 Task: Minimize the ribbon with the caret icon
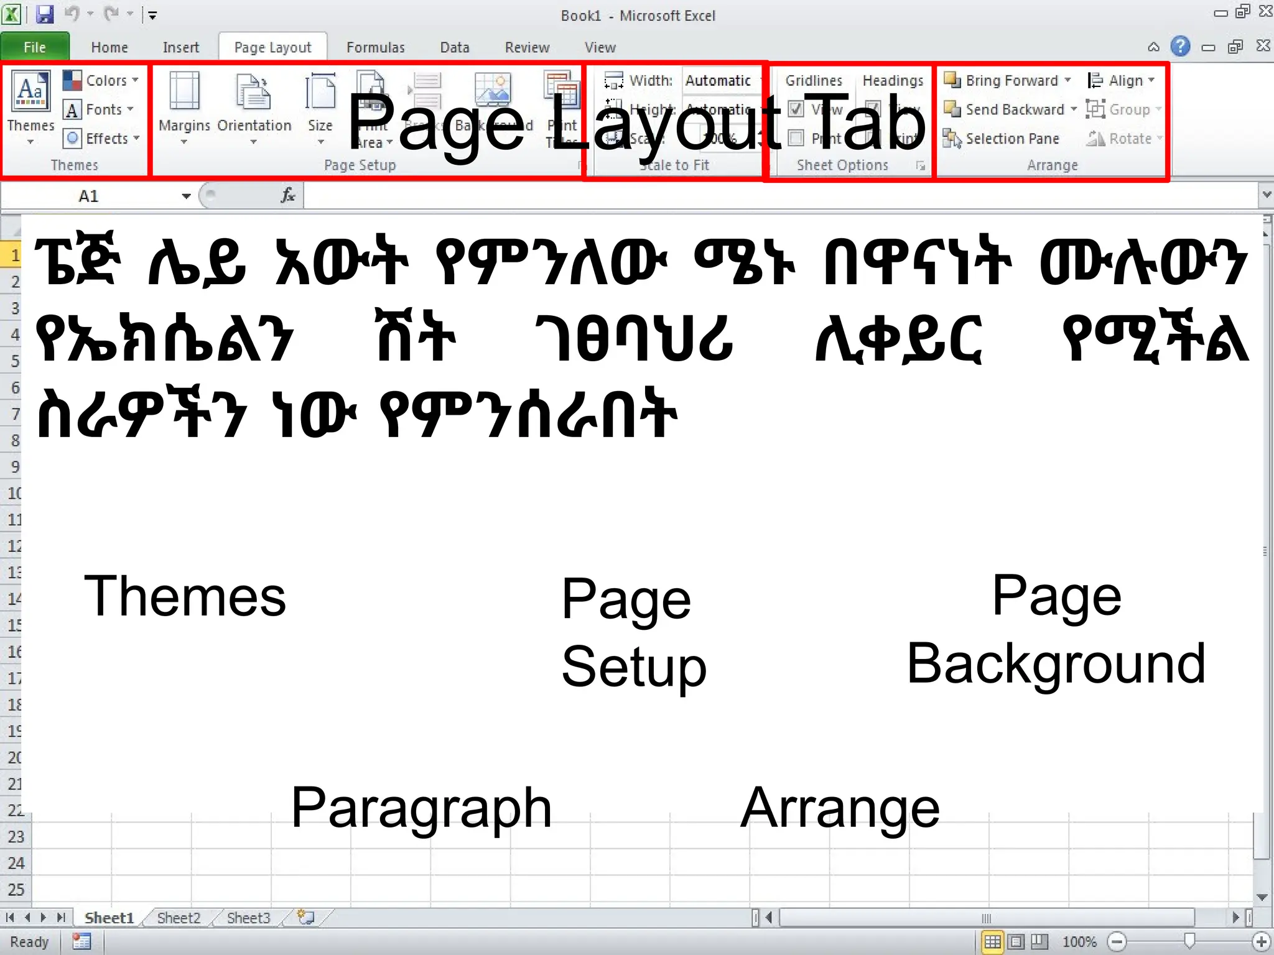pos(1153,47)
